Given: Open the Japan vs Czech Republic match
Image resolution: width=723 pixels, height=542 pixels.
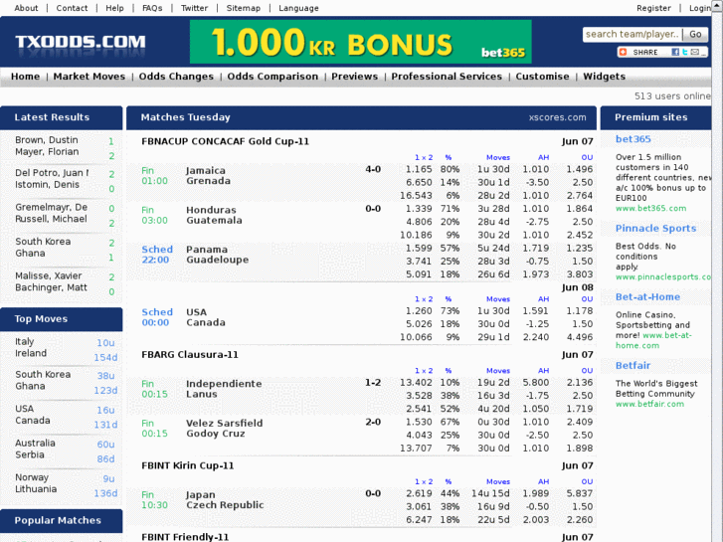Looking at the screenshot, I should tap(225, 499).
